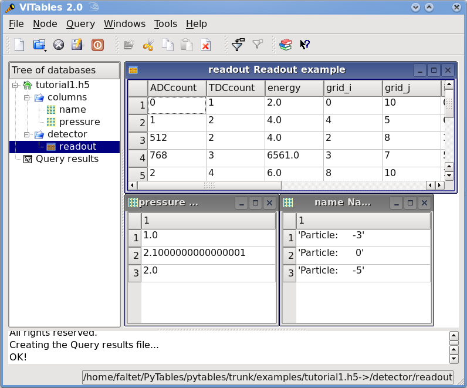Click the energy column header

point(293,88)
